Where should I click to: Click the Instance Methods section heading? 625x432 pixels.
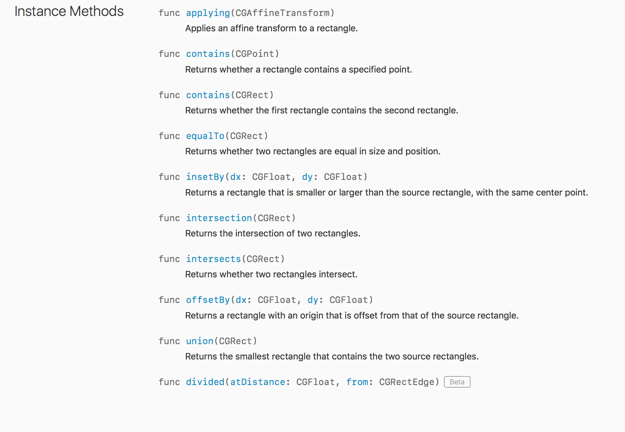point(69,12)
